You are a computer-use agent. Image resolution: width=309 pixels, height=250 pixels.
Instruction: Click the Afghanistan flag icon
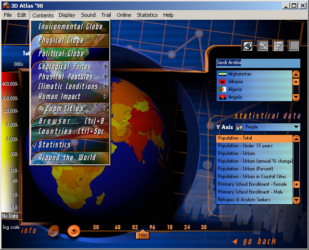point(222,74)
